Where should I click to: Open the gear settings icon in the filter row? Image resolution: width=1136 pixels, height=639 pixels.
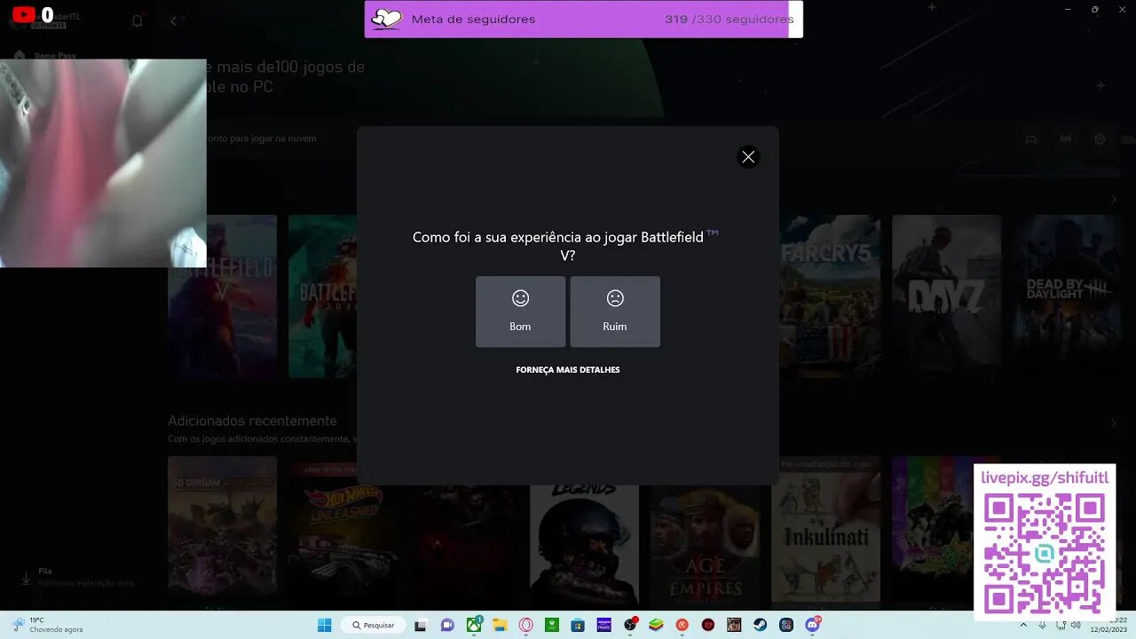tap(1100, 139)
